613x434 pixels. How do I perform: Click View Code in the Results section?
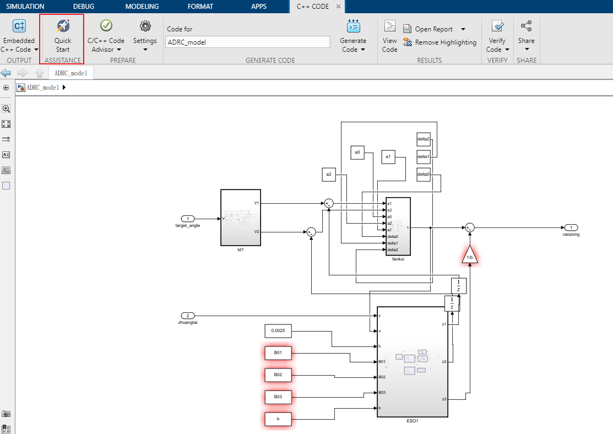coord(389,34)
